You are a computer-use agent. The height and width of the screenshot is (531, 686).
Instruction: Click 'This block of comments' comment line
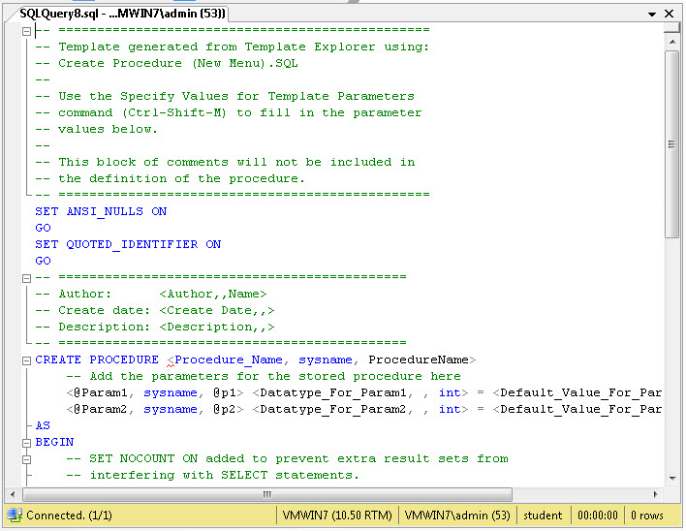225,162
